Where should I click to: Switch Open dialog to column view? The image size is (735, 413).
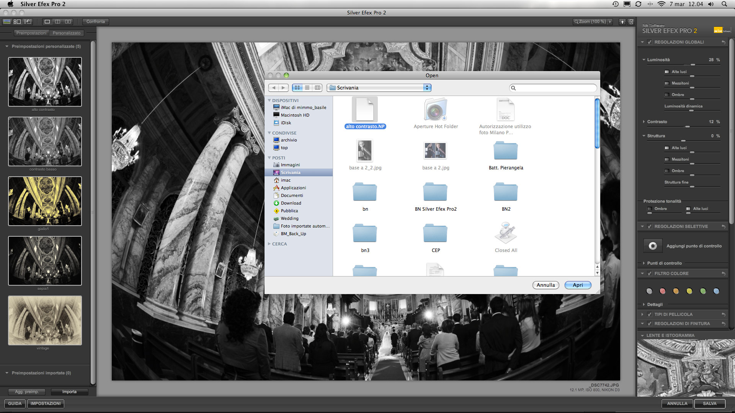(x=317, y=88)
